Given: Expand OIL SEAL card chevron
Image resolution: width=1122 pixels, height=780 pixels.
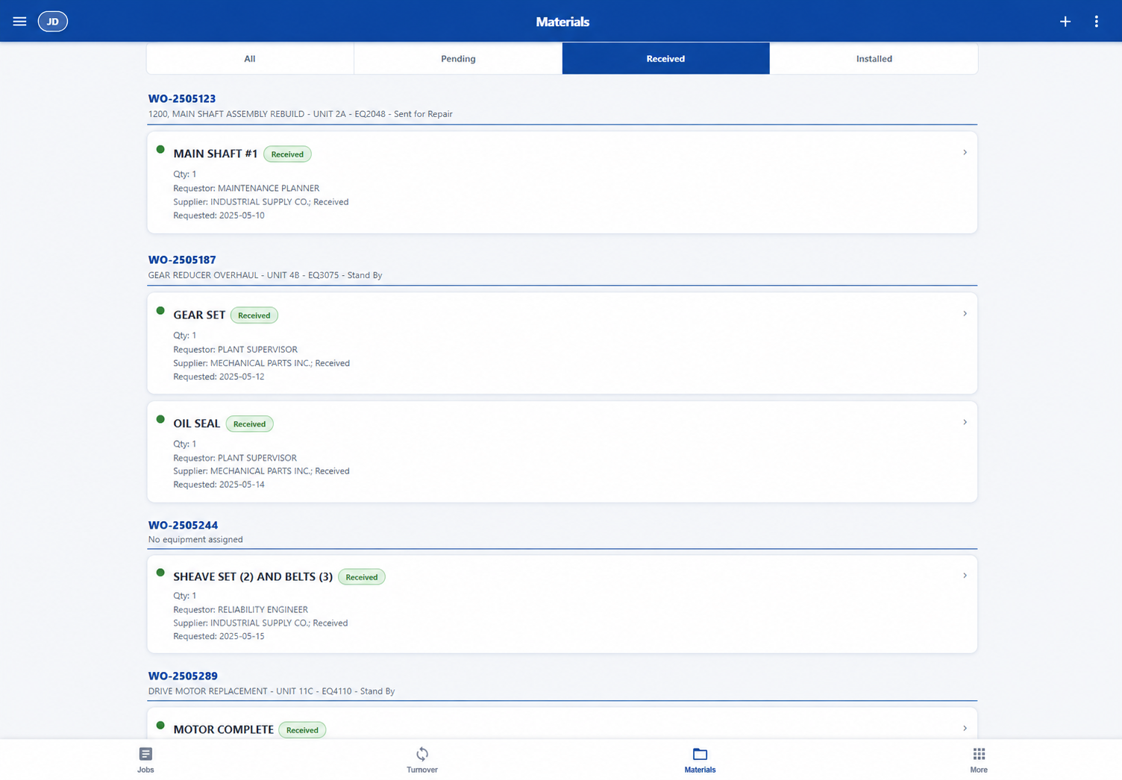Looking at the screenshot, I should point(965,422).
